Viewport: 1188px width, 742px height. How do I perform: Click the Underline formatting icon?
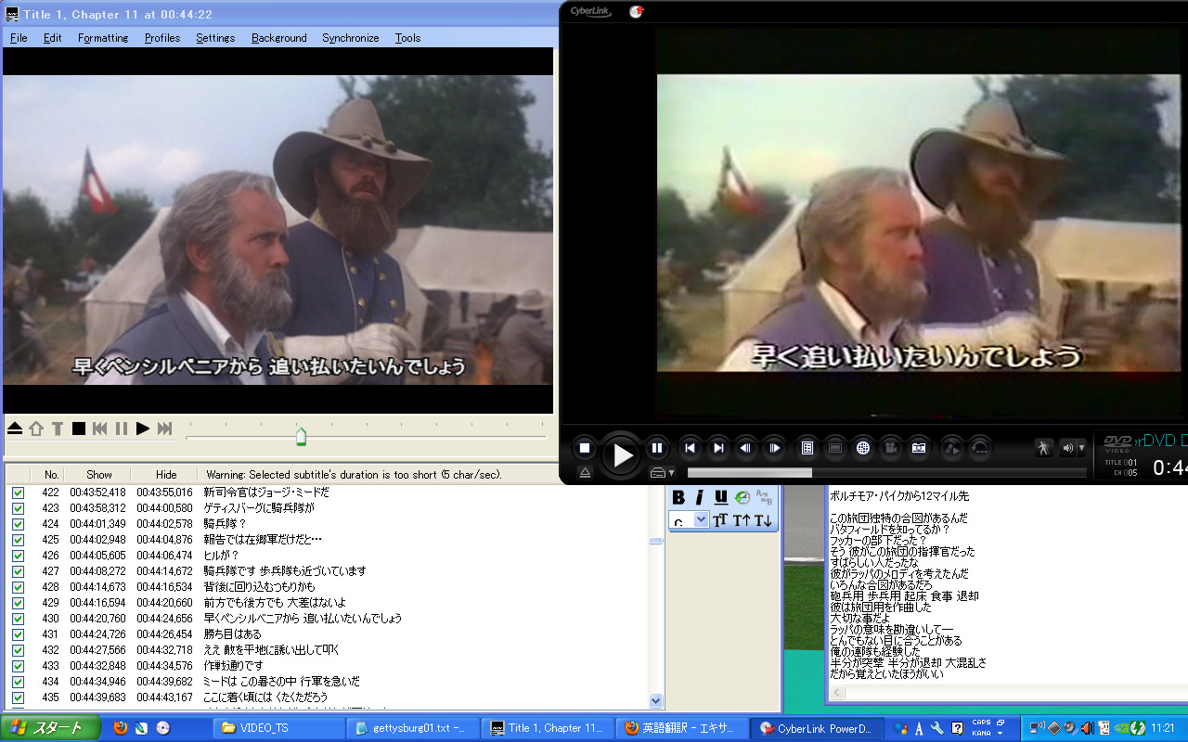point(720,497)
